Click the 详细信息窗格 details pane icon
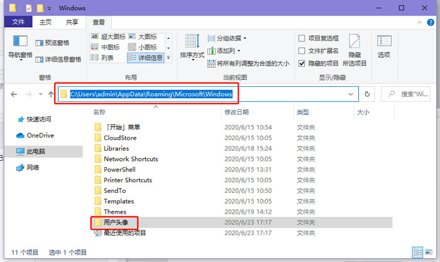Screen dimensions: 440x262 (39, 59)
